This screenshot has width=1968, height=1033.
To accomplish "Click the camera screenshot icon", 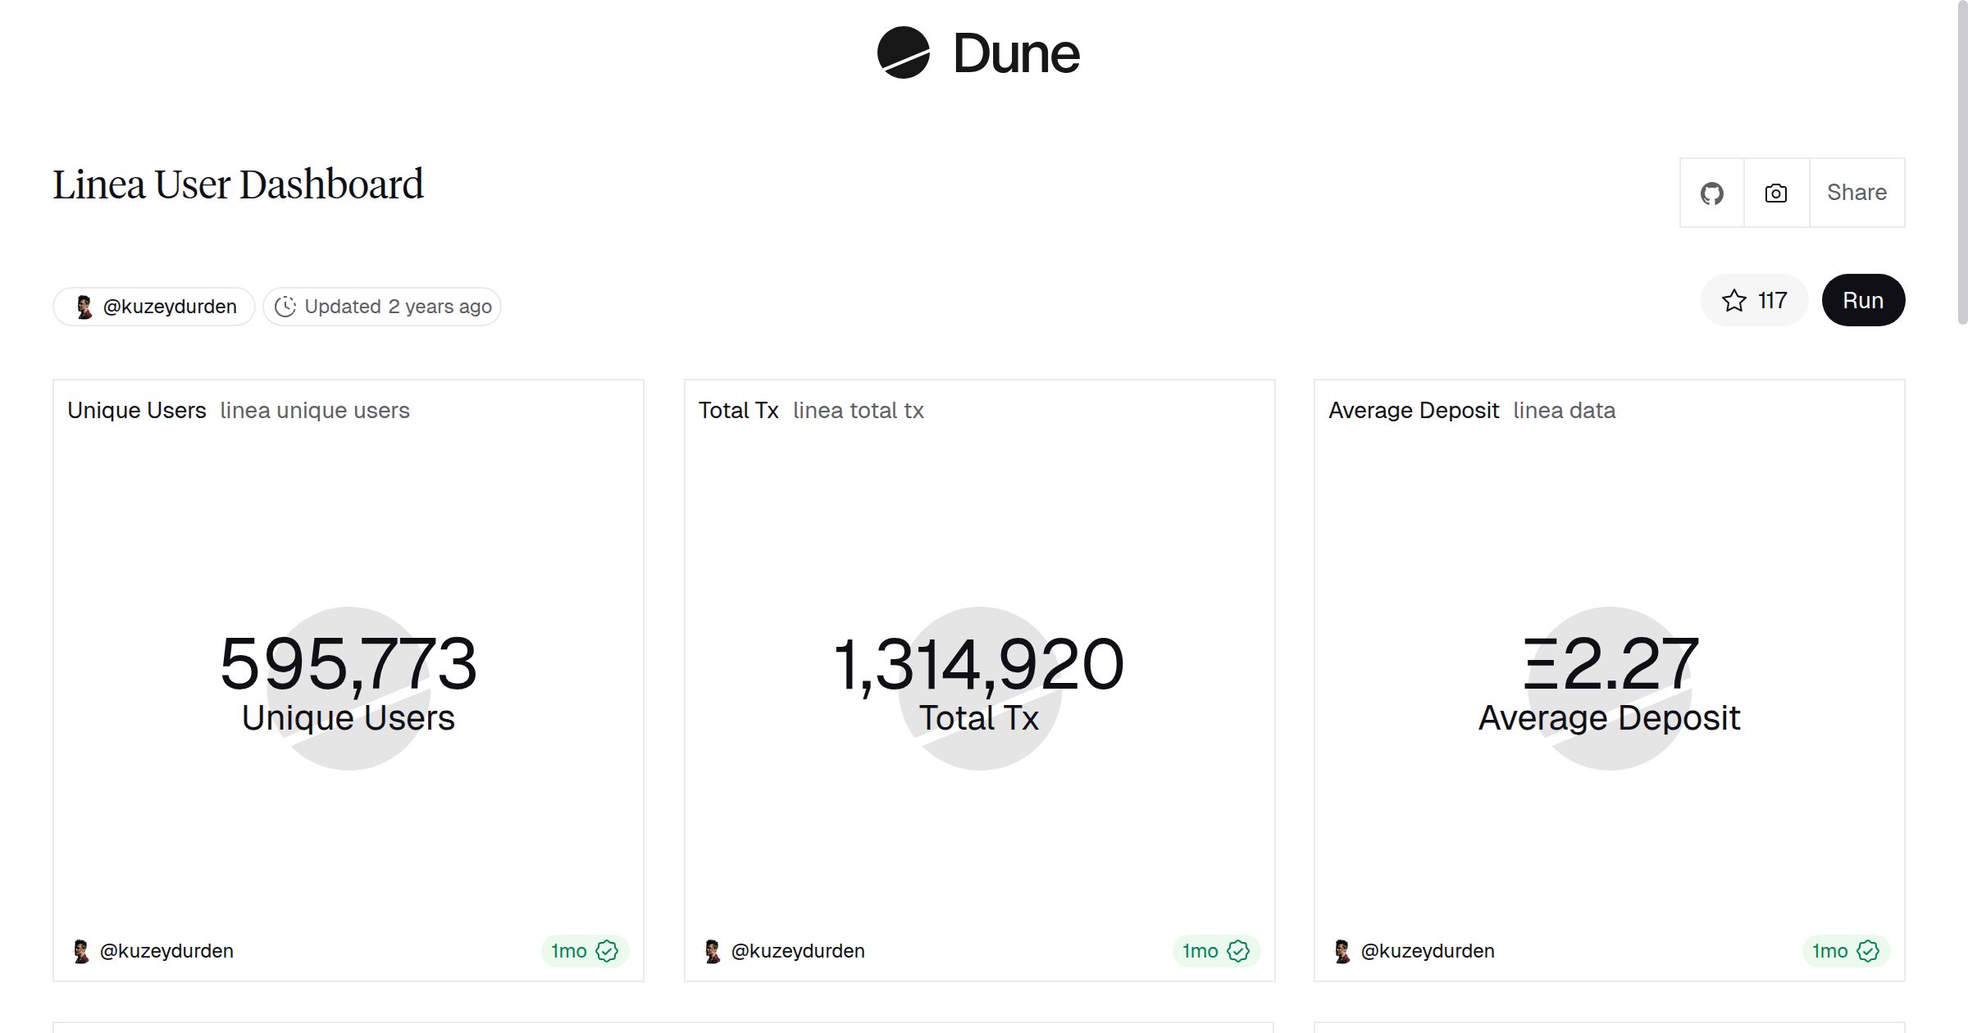I will click(1774, 192).
